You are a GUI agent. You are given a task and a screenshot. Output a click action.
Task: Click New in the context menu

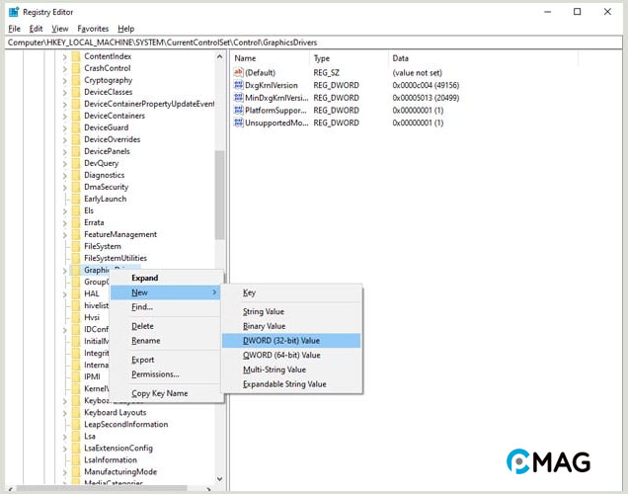point(166,292)
